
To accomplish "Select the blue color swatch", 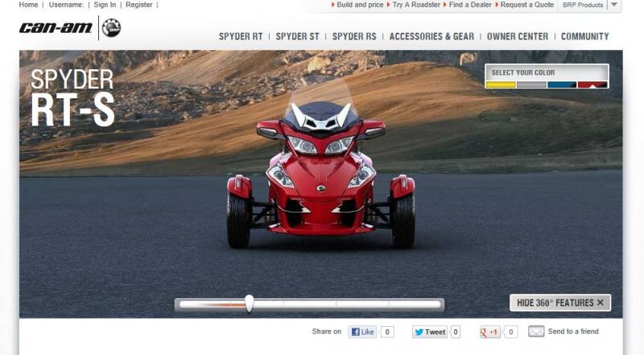I will click(x=562, y=85).
